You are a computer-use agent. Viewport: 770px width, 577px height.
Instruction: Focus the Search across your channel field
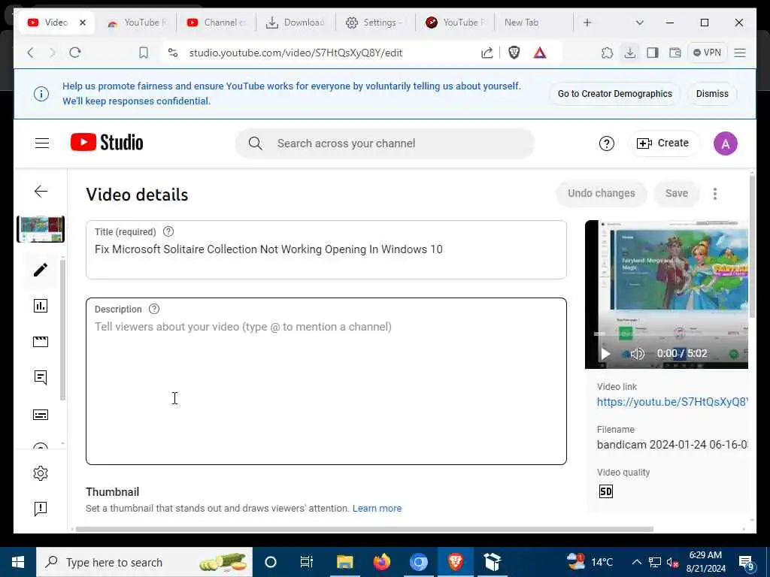click(384, 143)
